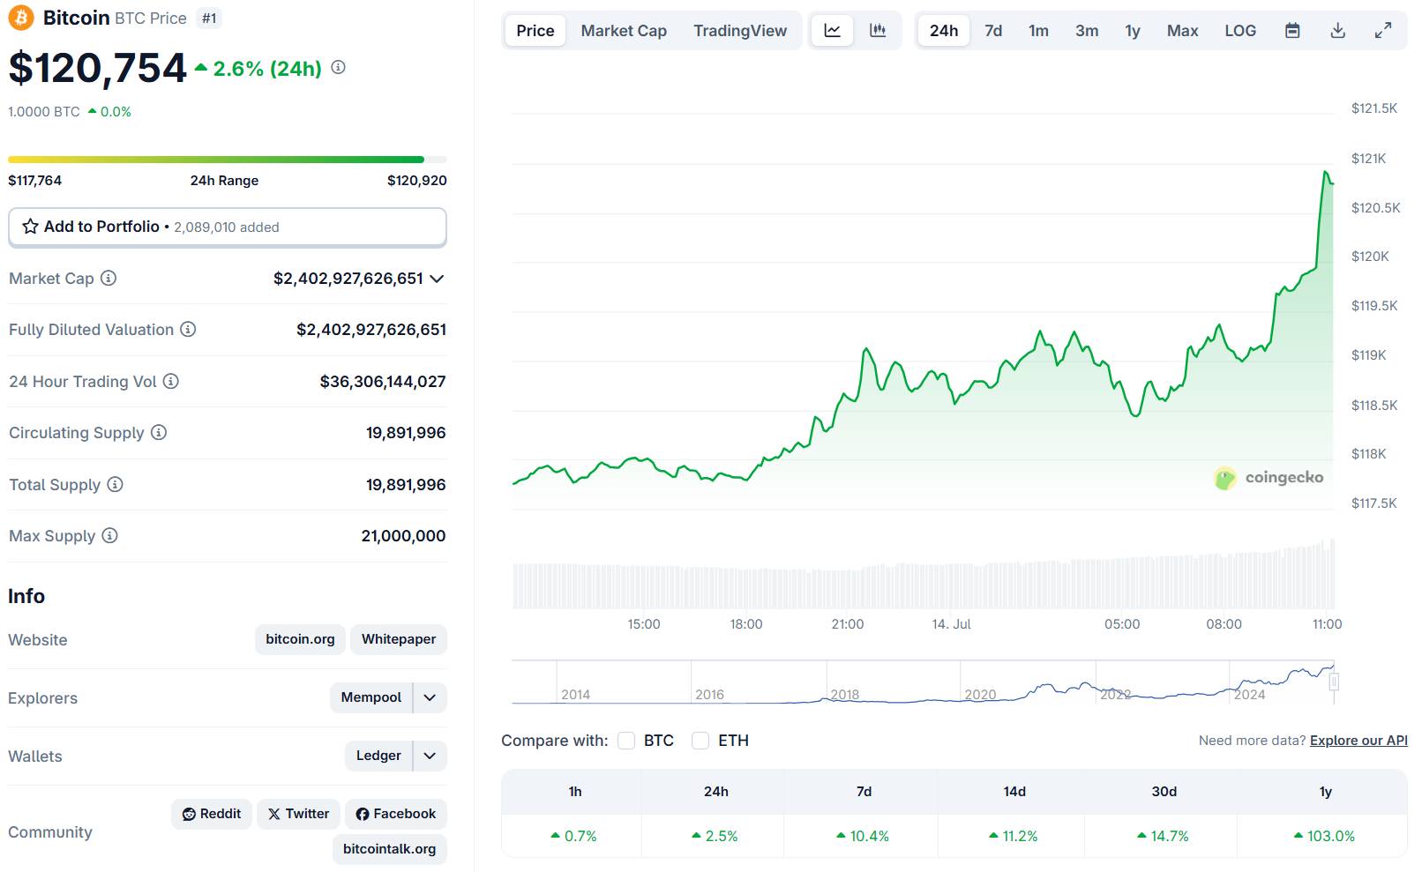The width and height of the screenshot is (1422, 872).
Task: Select the 1m time range
Action: (x=1039, y=31)
